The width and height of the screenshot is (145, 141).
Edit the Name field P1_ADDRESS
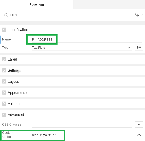coord(87,40)
